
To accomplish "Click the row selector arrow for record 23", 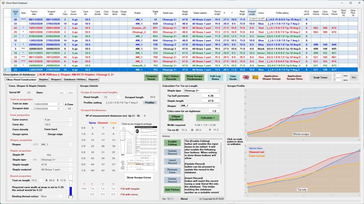I will [5, 70].
